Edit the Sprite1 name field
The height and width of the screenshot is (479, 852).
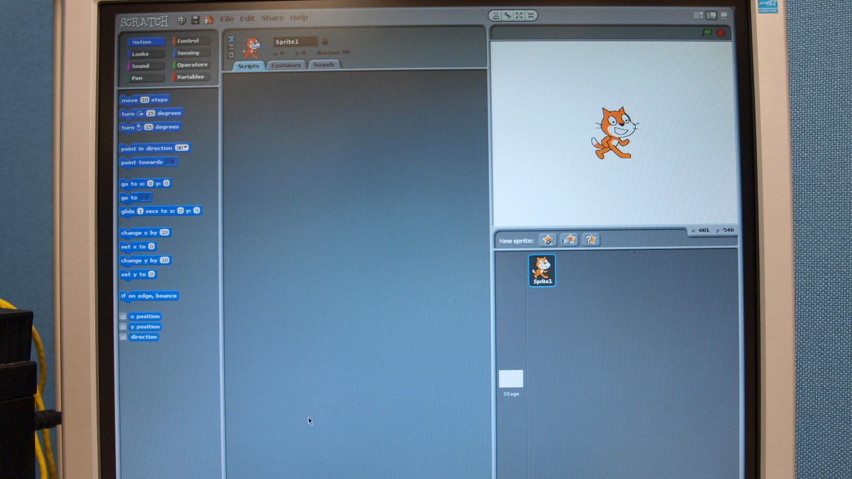pos(296,42)
